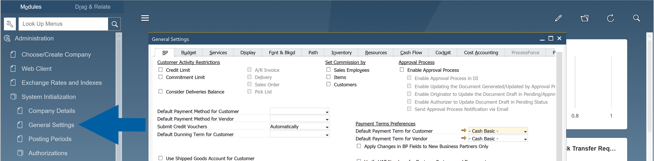This screenshot has height=161, width=654.
Task: Open the Drag & Relate panel tab
Action: click(92, 7)
